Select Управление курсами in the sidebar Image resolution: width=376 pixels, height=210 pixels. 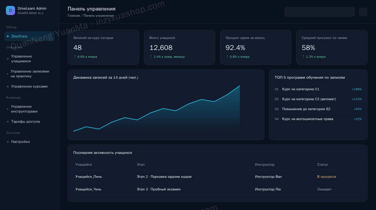(x=29, y=86)
